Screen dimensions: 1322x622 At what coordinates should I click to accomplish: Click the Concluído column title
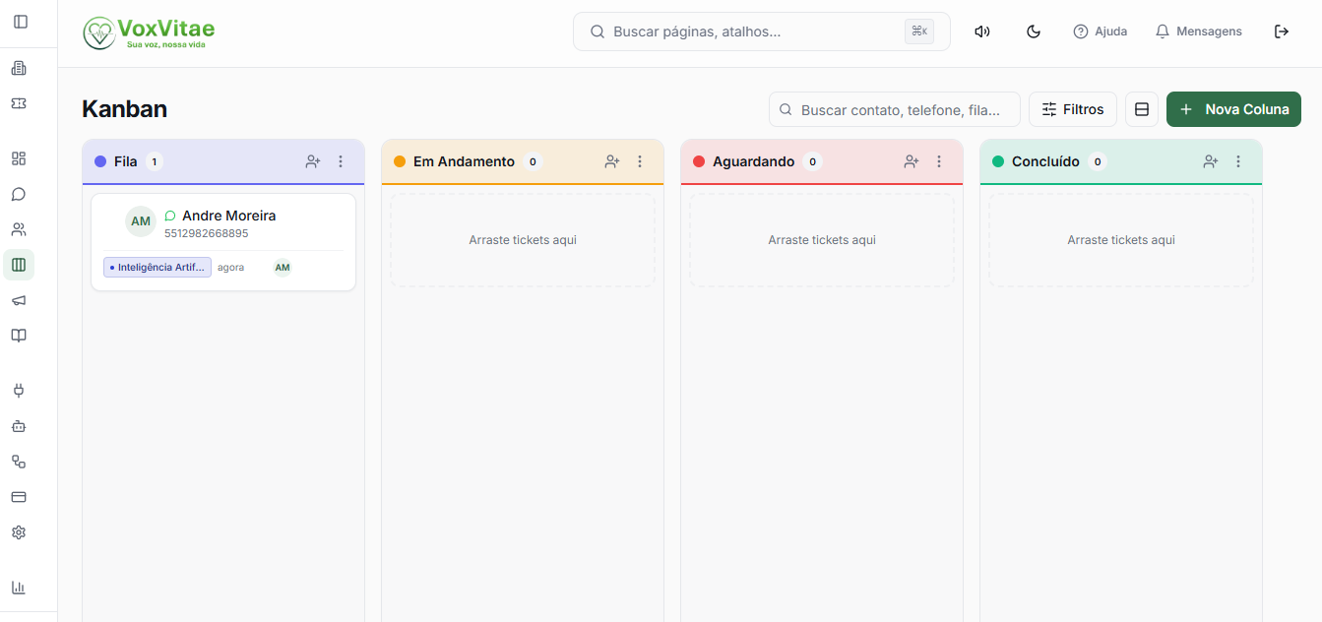1045,161
